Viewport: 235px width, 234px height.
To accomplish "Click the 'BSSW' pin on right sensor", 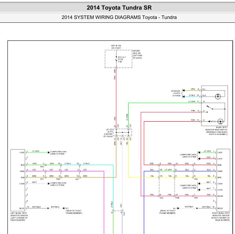I will [220, 196].
